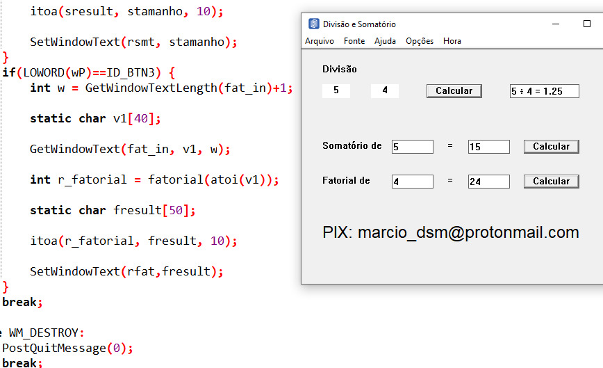Click the Fatorial de label
Image resolution: width=603 pixels, height=368 pixels.
[x=346, y=181]
